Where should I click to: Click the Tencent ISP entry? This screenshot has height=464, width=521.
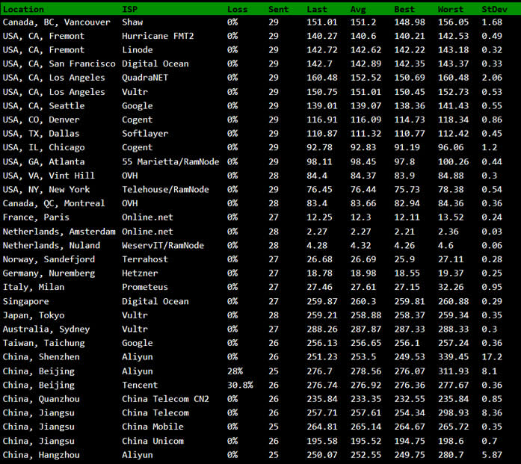[140, 386]
